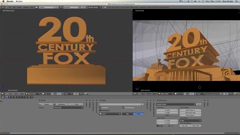
Task: Enable the Border checkbox
Action: 157,126
